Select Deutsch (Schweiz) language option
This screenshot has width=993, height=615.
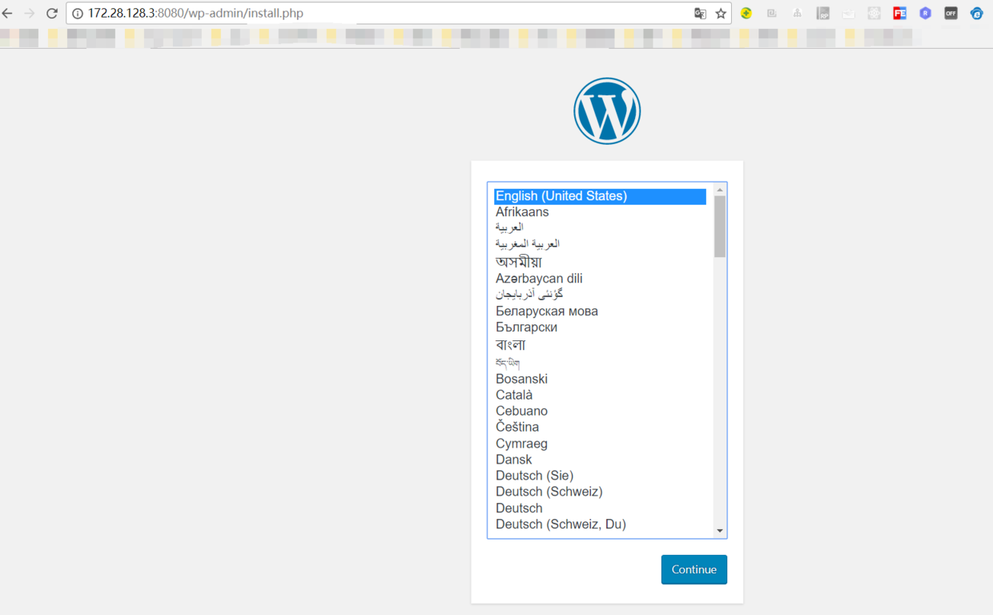[600, 492]
